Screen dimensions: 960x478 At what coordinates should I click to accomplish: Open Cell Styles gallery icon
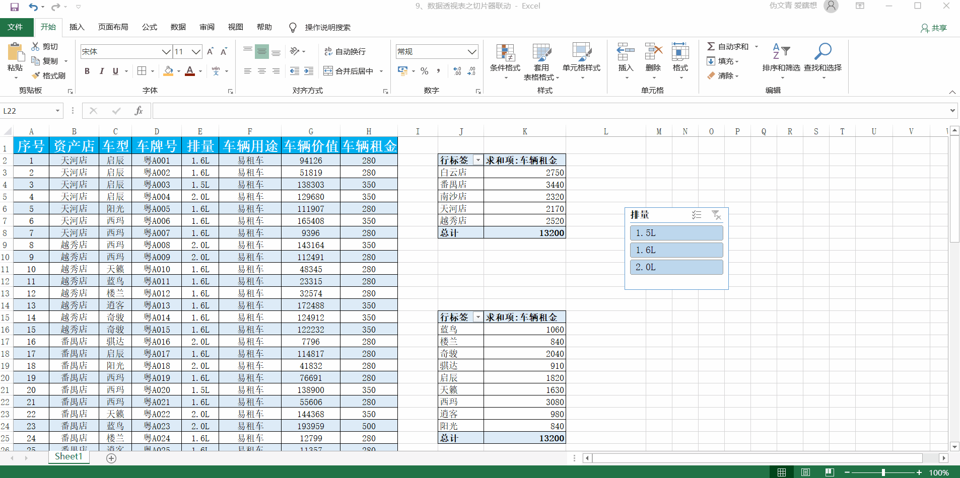(581, 52)
